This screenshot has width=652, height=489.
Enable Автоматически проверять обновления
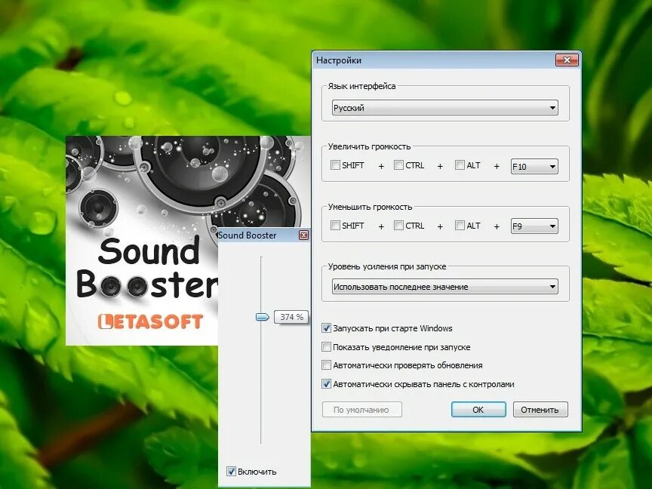pyautogui.click(x=327, y=365)
